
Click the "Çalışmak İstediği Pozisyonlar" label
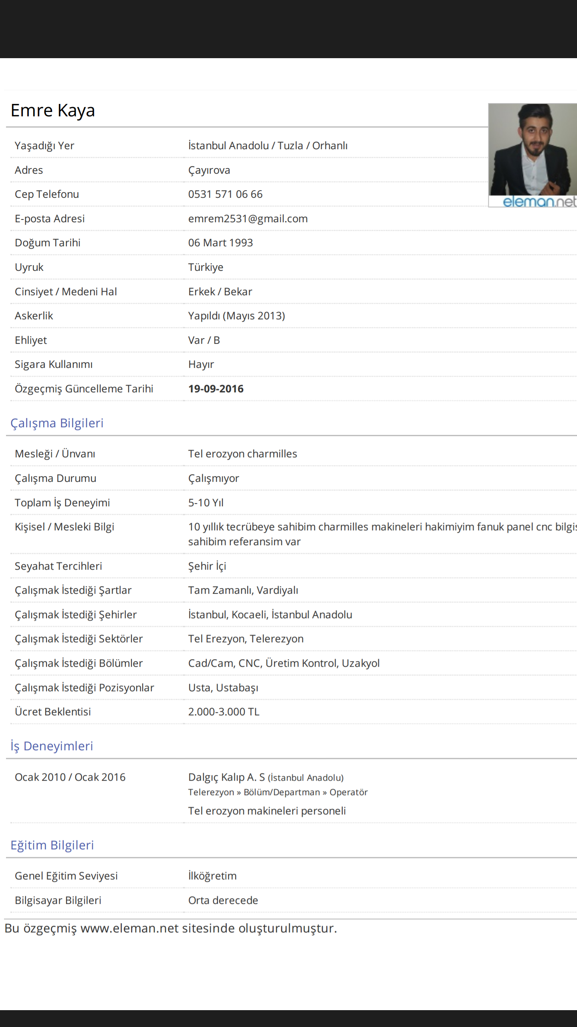point(85,688)
